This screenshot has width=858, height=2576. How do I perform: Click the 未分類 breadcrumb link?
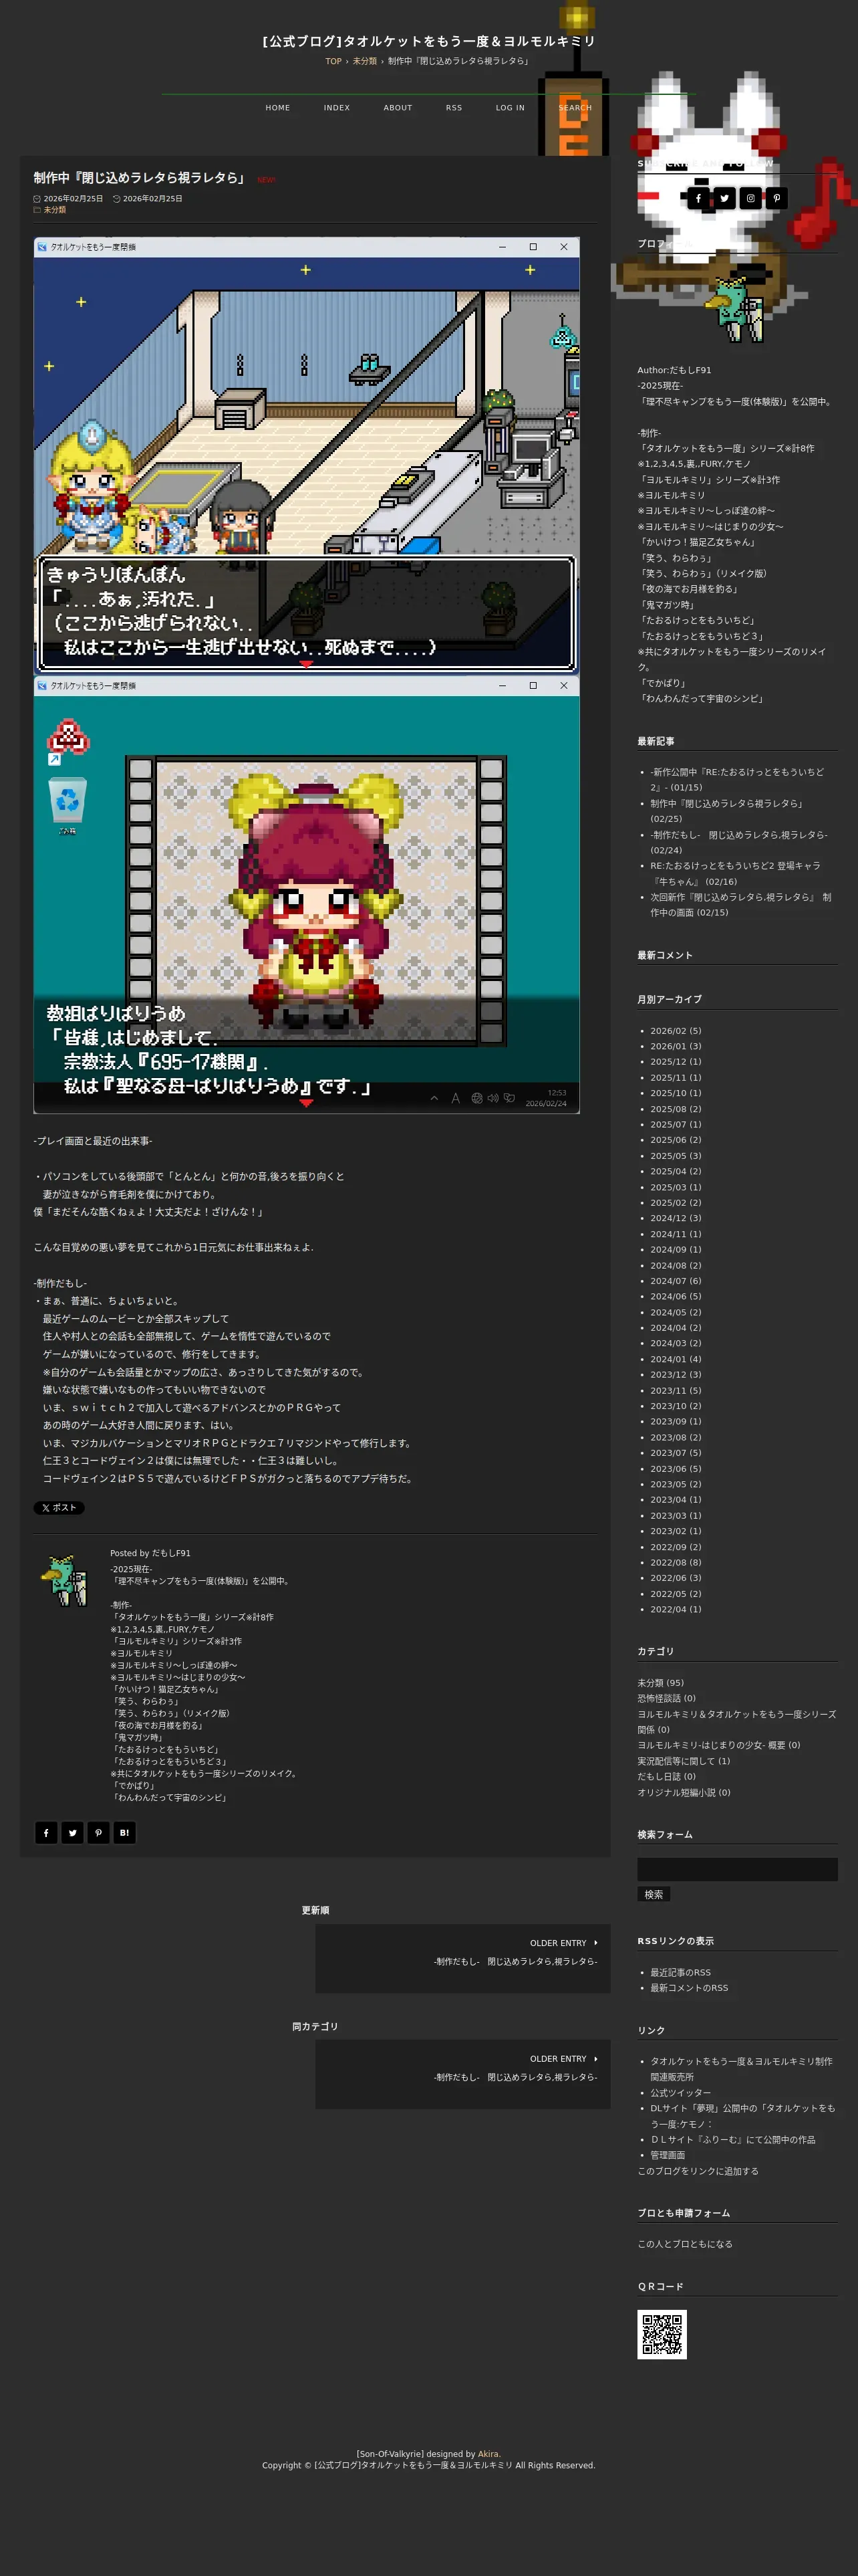click(x=365, y=61)
